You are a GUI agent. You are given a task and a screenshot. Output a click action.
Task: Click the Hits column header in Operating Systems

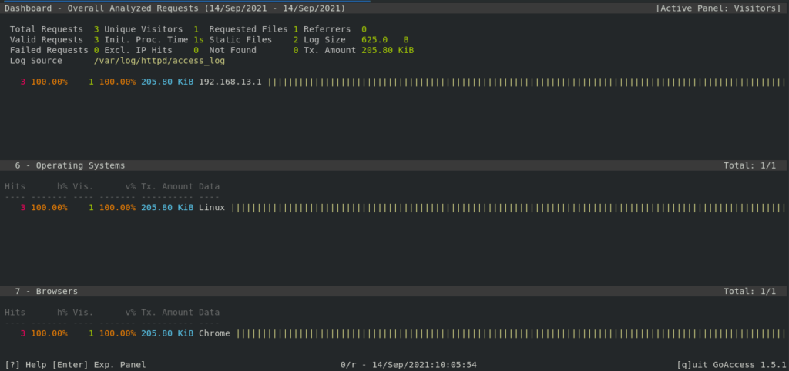[15, 186]
